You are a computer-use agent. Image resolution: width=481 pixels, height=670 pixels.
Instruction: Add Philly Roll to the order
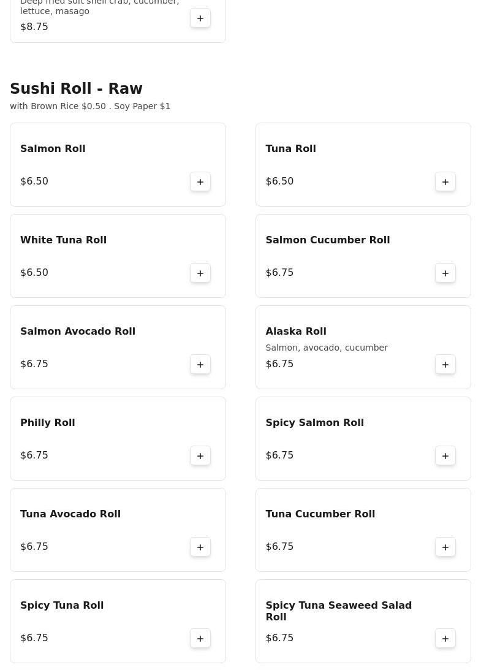pyautogui.click(x=200, y=455)
